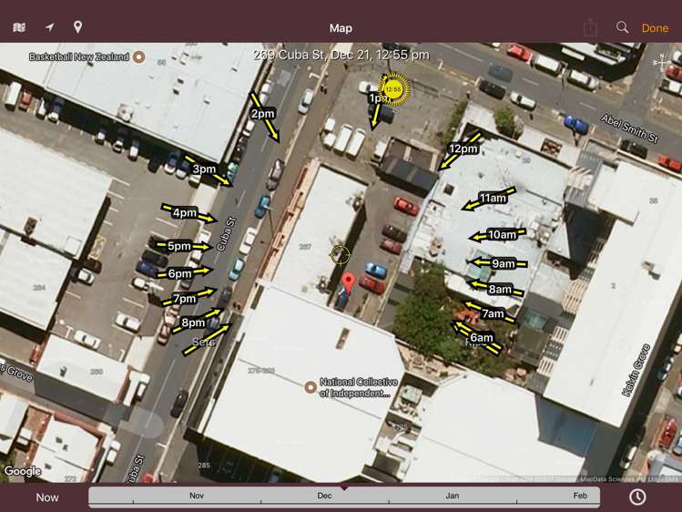The width and height of the screenshot is (682, 512).
Task: Tap the 7am sun direction label
Action: (x=493, y=313)
